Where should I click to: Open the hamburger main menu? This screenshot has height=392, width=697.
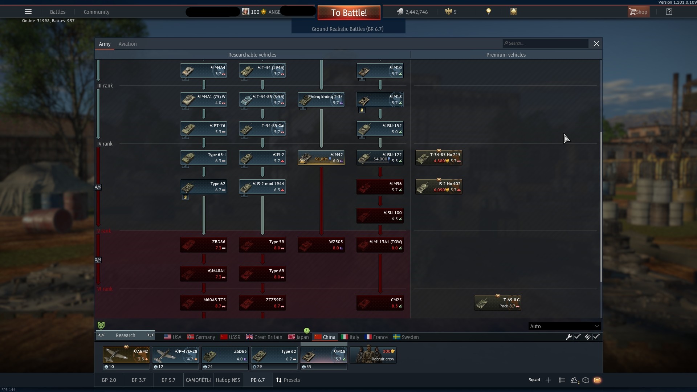pyautogui.click(x=28, y=12)
